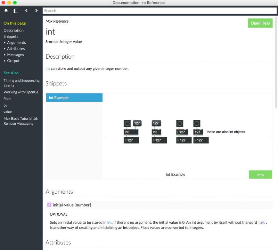The height and width of the screenshot is (250, 278).
Task: Click the 127 message box beside the first bang
Action: tap(137, 123)
